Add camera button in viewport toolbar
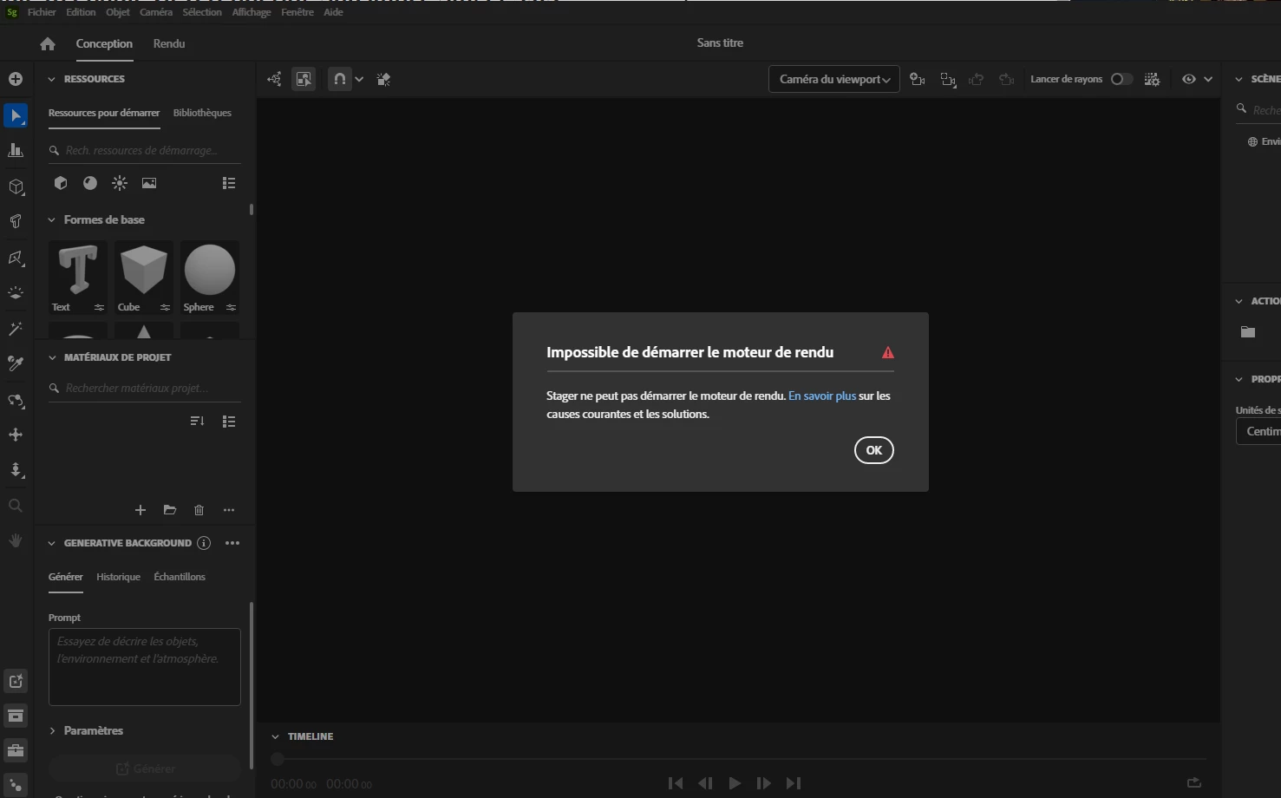Image resolution: width=1281 pixels, height=798 pixels. 917,79
